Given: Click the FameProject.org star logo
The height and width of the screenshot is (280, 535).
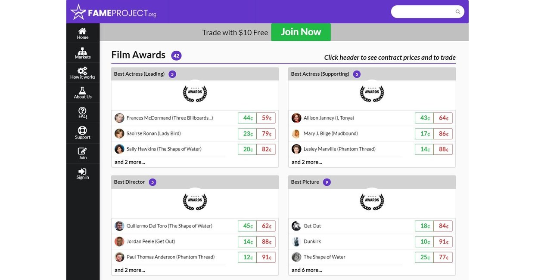Looking at the screenshot, I should [113, 12].
